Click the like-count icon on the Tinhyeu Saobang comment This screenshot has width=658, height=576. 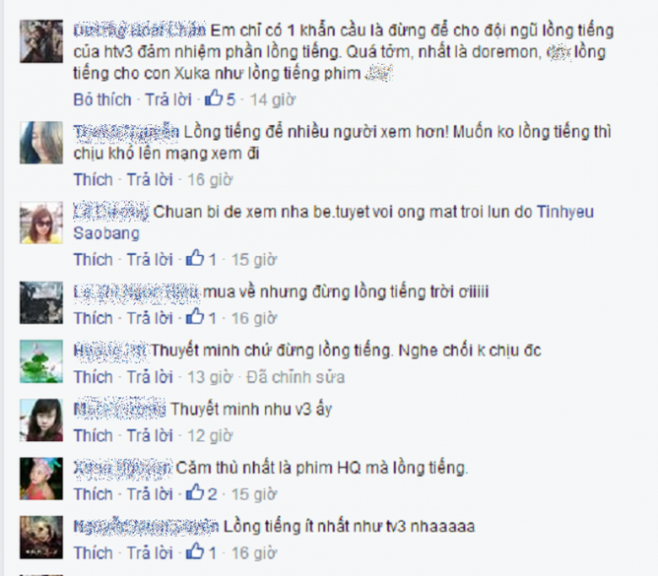pos(195,258)
